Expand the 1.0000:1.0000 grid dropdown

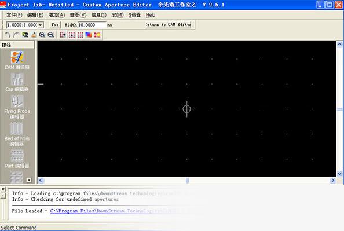pyautogui.click(x=40, y=25)
